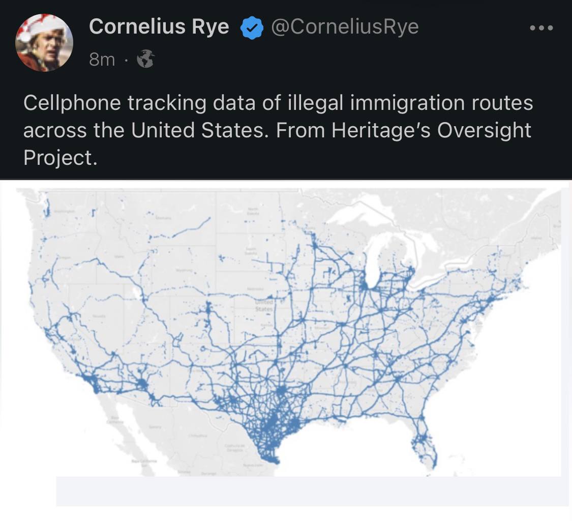Click the 8m post timestamp
Image resolution: width=572 pixels, height=521 pixels.
click(102, 59)
